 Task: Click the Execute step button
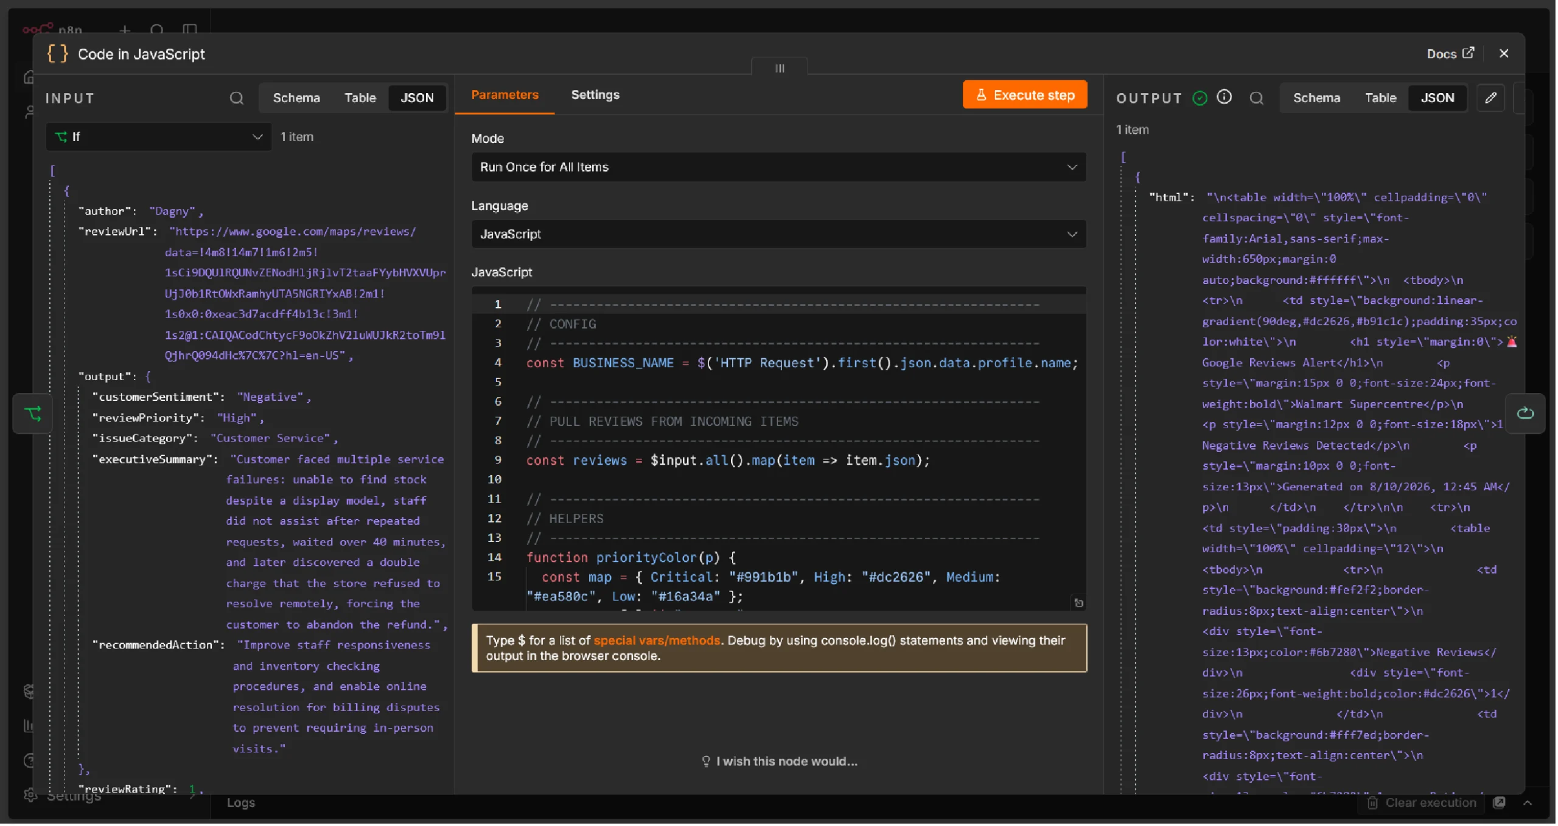1026,95
